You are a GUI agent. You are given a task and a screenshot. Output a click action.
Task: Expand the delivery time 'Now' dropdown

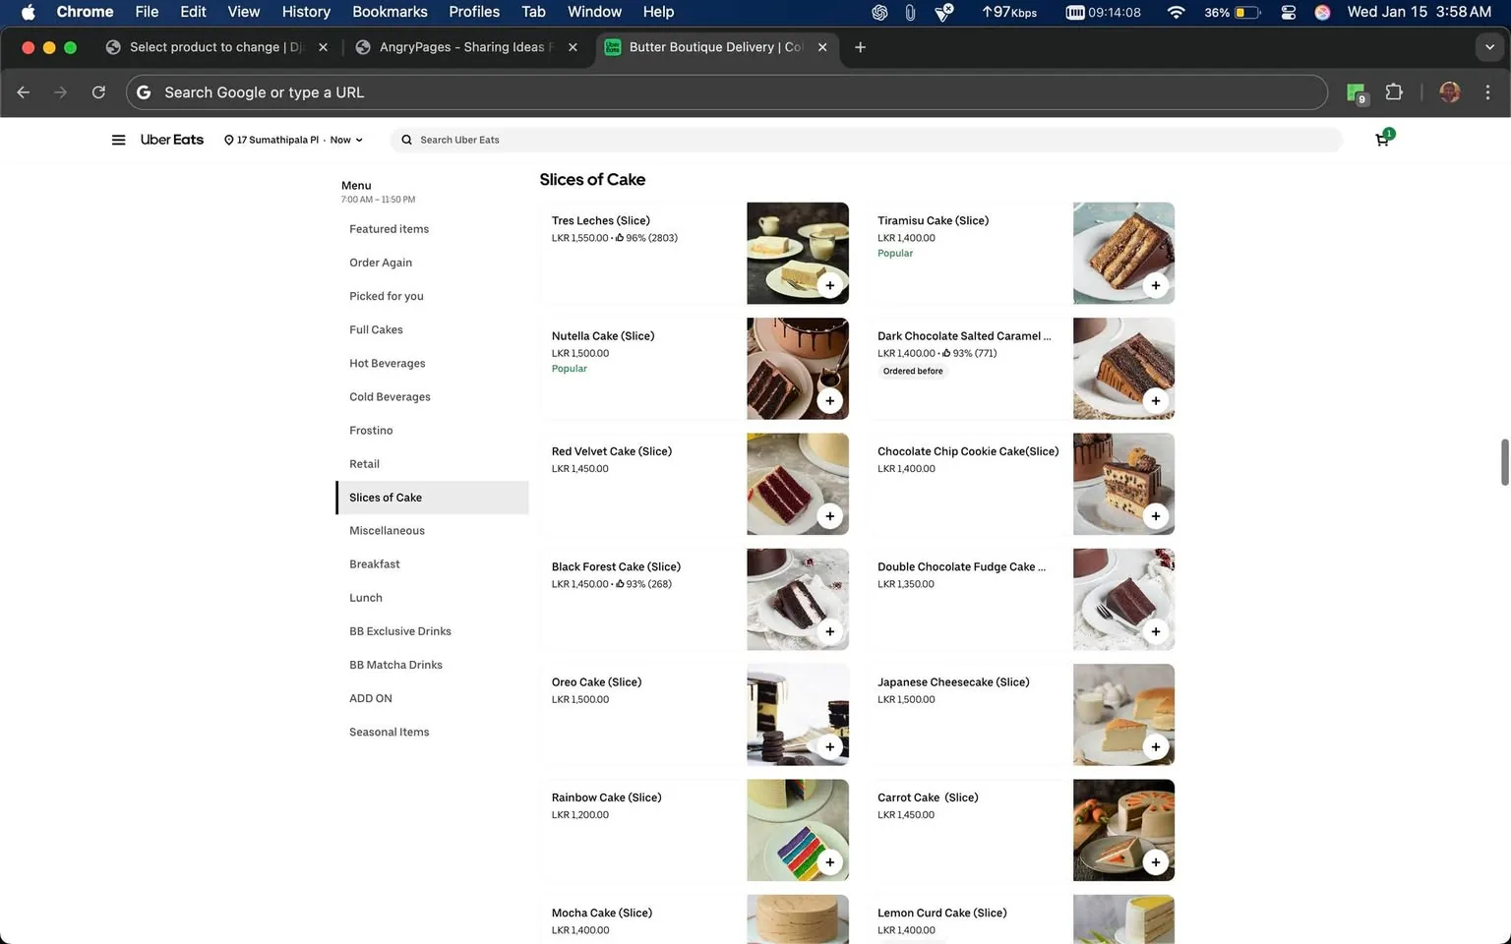tap(344, 140)
